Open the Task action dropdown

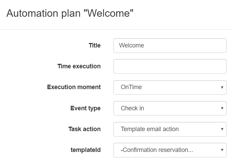(170, 129)
